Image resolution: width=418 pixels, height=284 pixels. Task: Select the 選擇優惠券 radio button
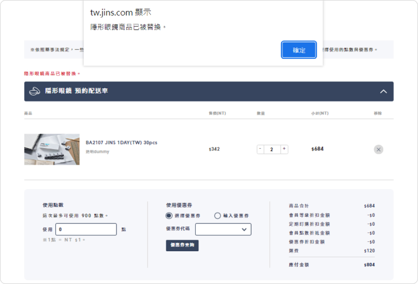pos(169,216)
